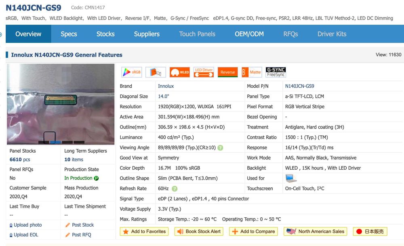Select the blue photo slider indicator
The image size is (404, 246).
point(55,142)
